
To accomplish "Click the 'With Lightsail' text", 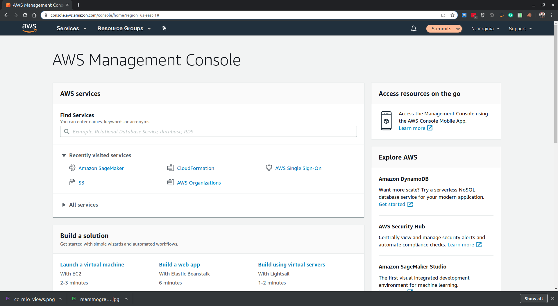I will (x=273, y=274).
